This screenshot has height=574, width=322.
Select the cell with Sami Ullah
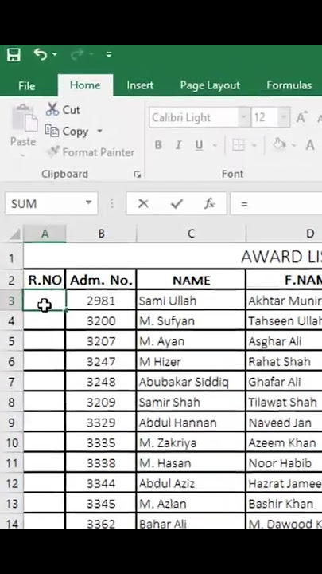click(191, 301)
